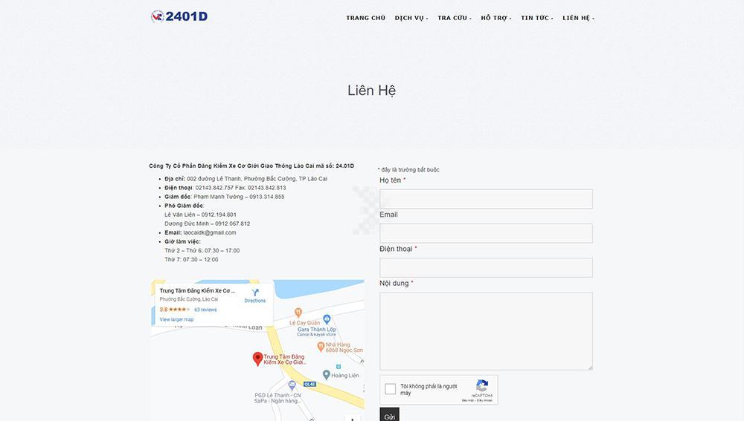This screenshot has width=744, height=421.
Task: Open the 63 reviews link
Action: click(x=205, y=310)
